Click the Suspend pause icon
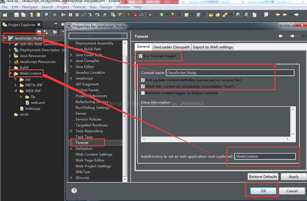Image resolution: width=307 pixels, height=201 pixels. [71, 15]
